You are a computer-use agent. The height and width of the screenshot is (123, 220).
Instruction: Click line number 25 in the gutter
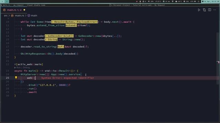(x=7, y=78)
